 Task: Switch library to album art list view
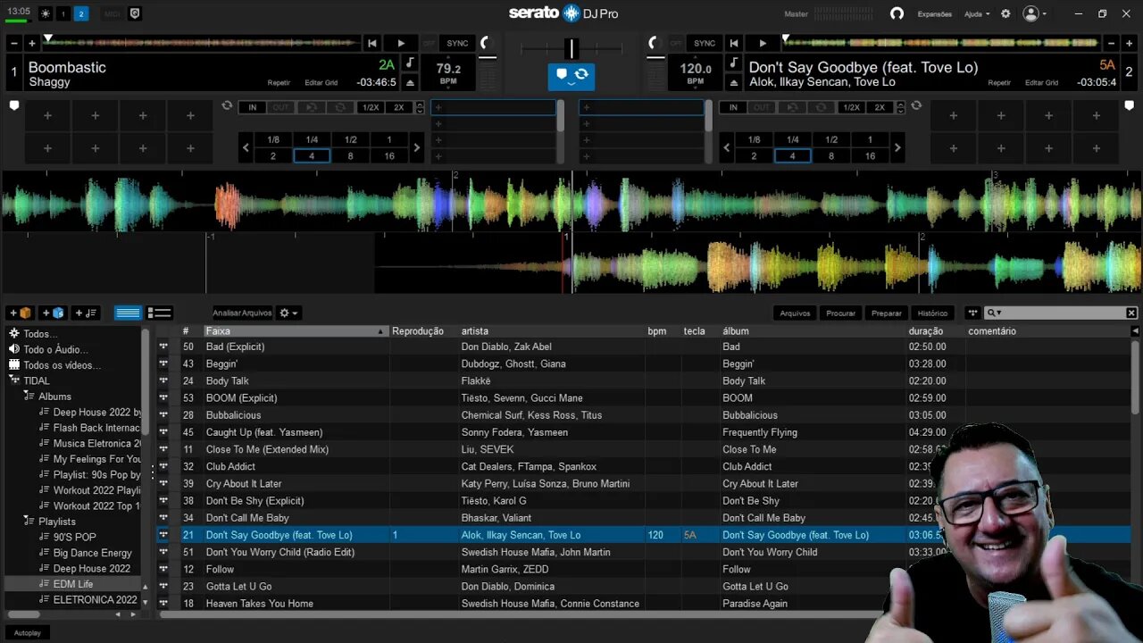[x=159, y=313]
